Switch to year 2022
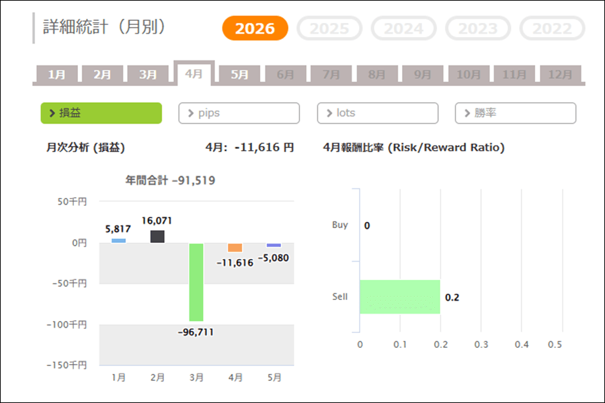The height and width of the screenshot is (403, 605). pyautogui.click(x=552, y=28)
